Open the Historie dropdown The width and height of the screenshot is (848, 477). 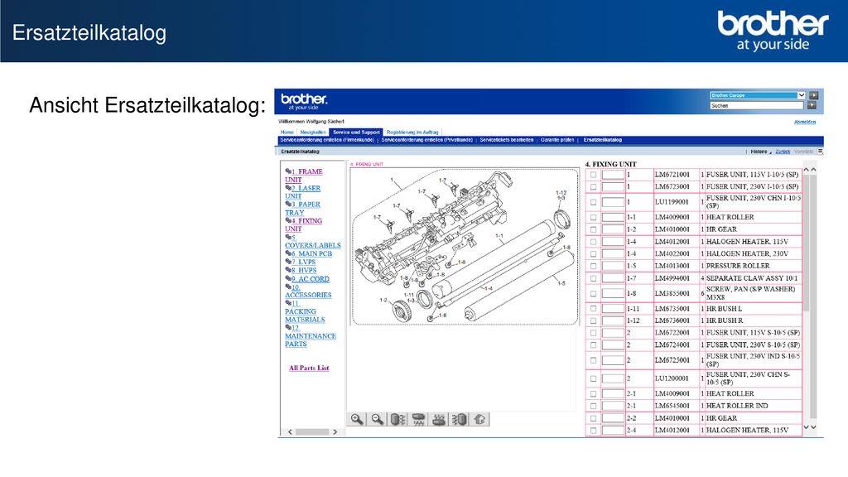761,152
